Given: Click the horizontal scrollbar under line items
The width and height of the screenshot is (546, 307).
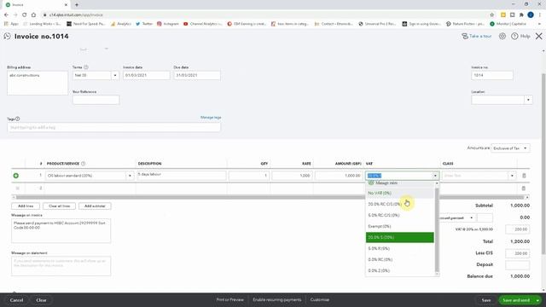Looking at the screenshot, I should point(270,197).
